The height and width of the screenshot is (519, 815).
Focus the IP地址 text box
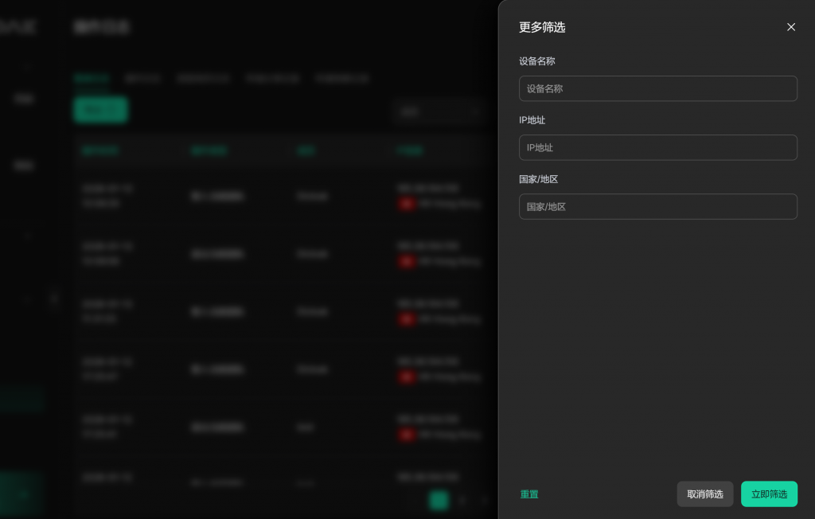click(x=657, y=147)
